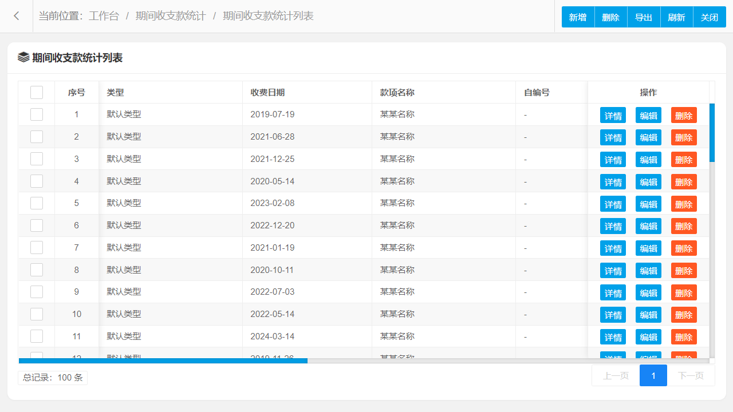Screen dimensions: 733x412
Task: Export the list with 导出
Action: coord(644,17)
